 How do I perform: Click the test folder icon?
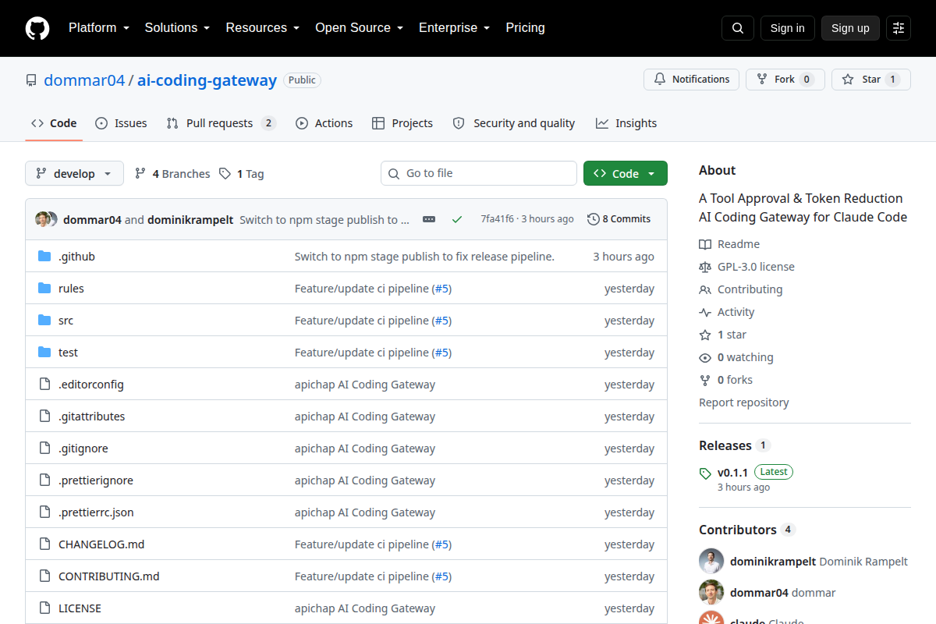[44, 353]
